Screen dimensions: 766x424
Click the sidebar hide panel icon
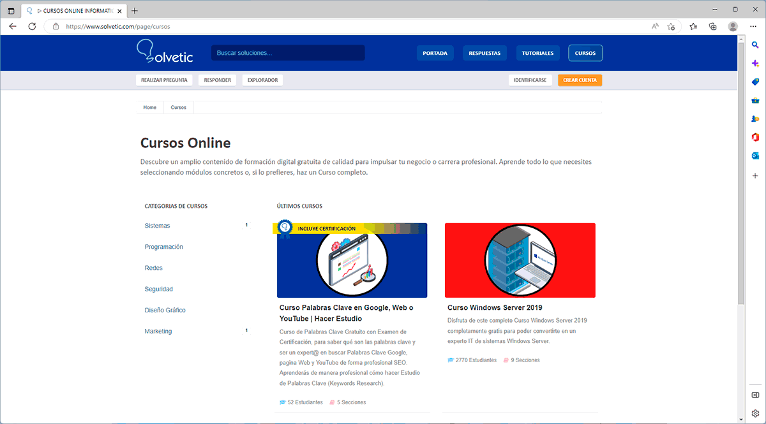click(755, 395)
